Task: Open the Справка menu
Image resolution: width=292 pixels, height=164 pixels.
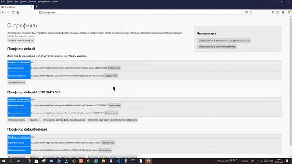Action: [55, 1]
